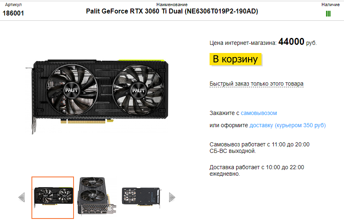Select the angled view thumbnail of the card
Image resolution: width=344 pixels, height=223 pixels.
[97, 197]
